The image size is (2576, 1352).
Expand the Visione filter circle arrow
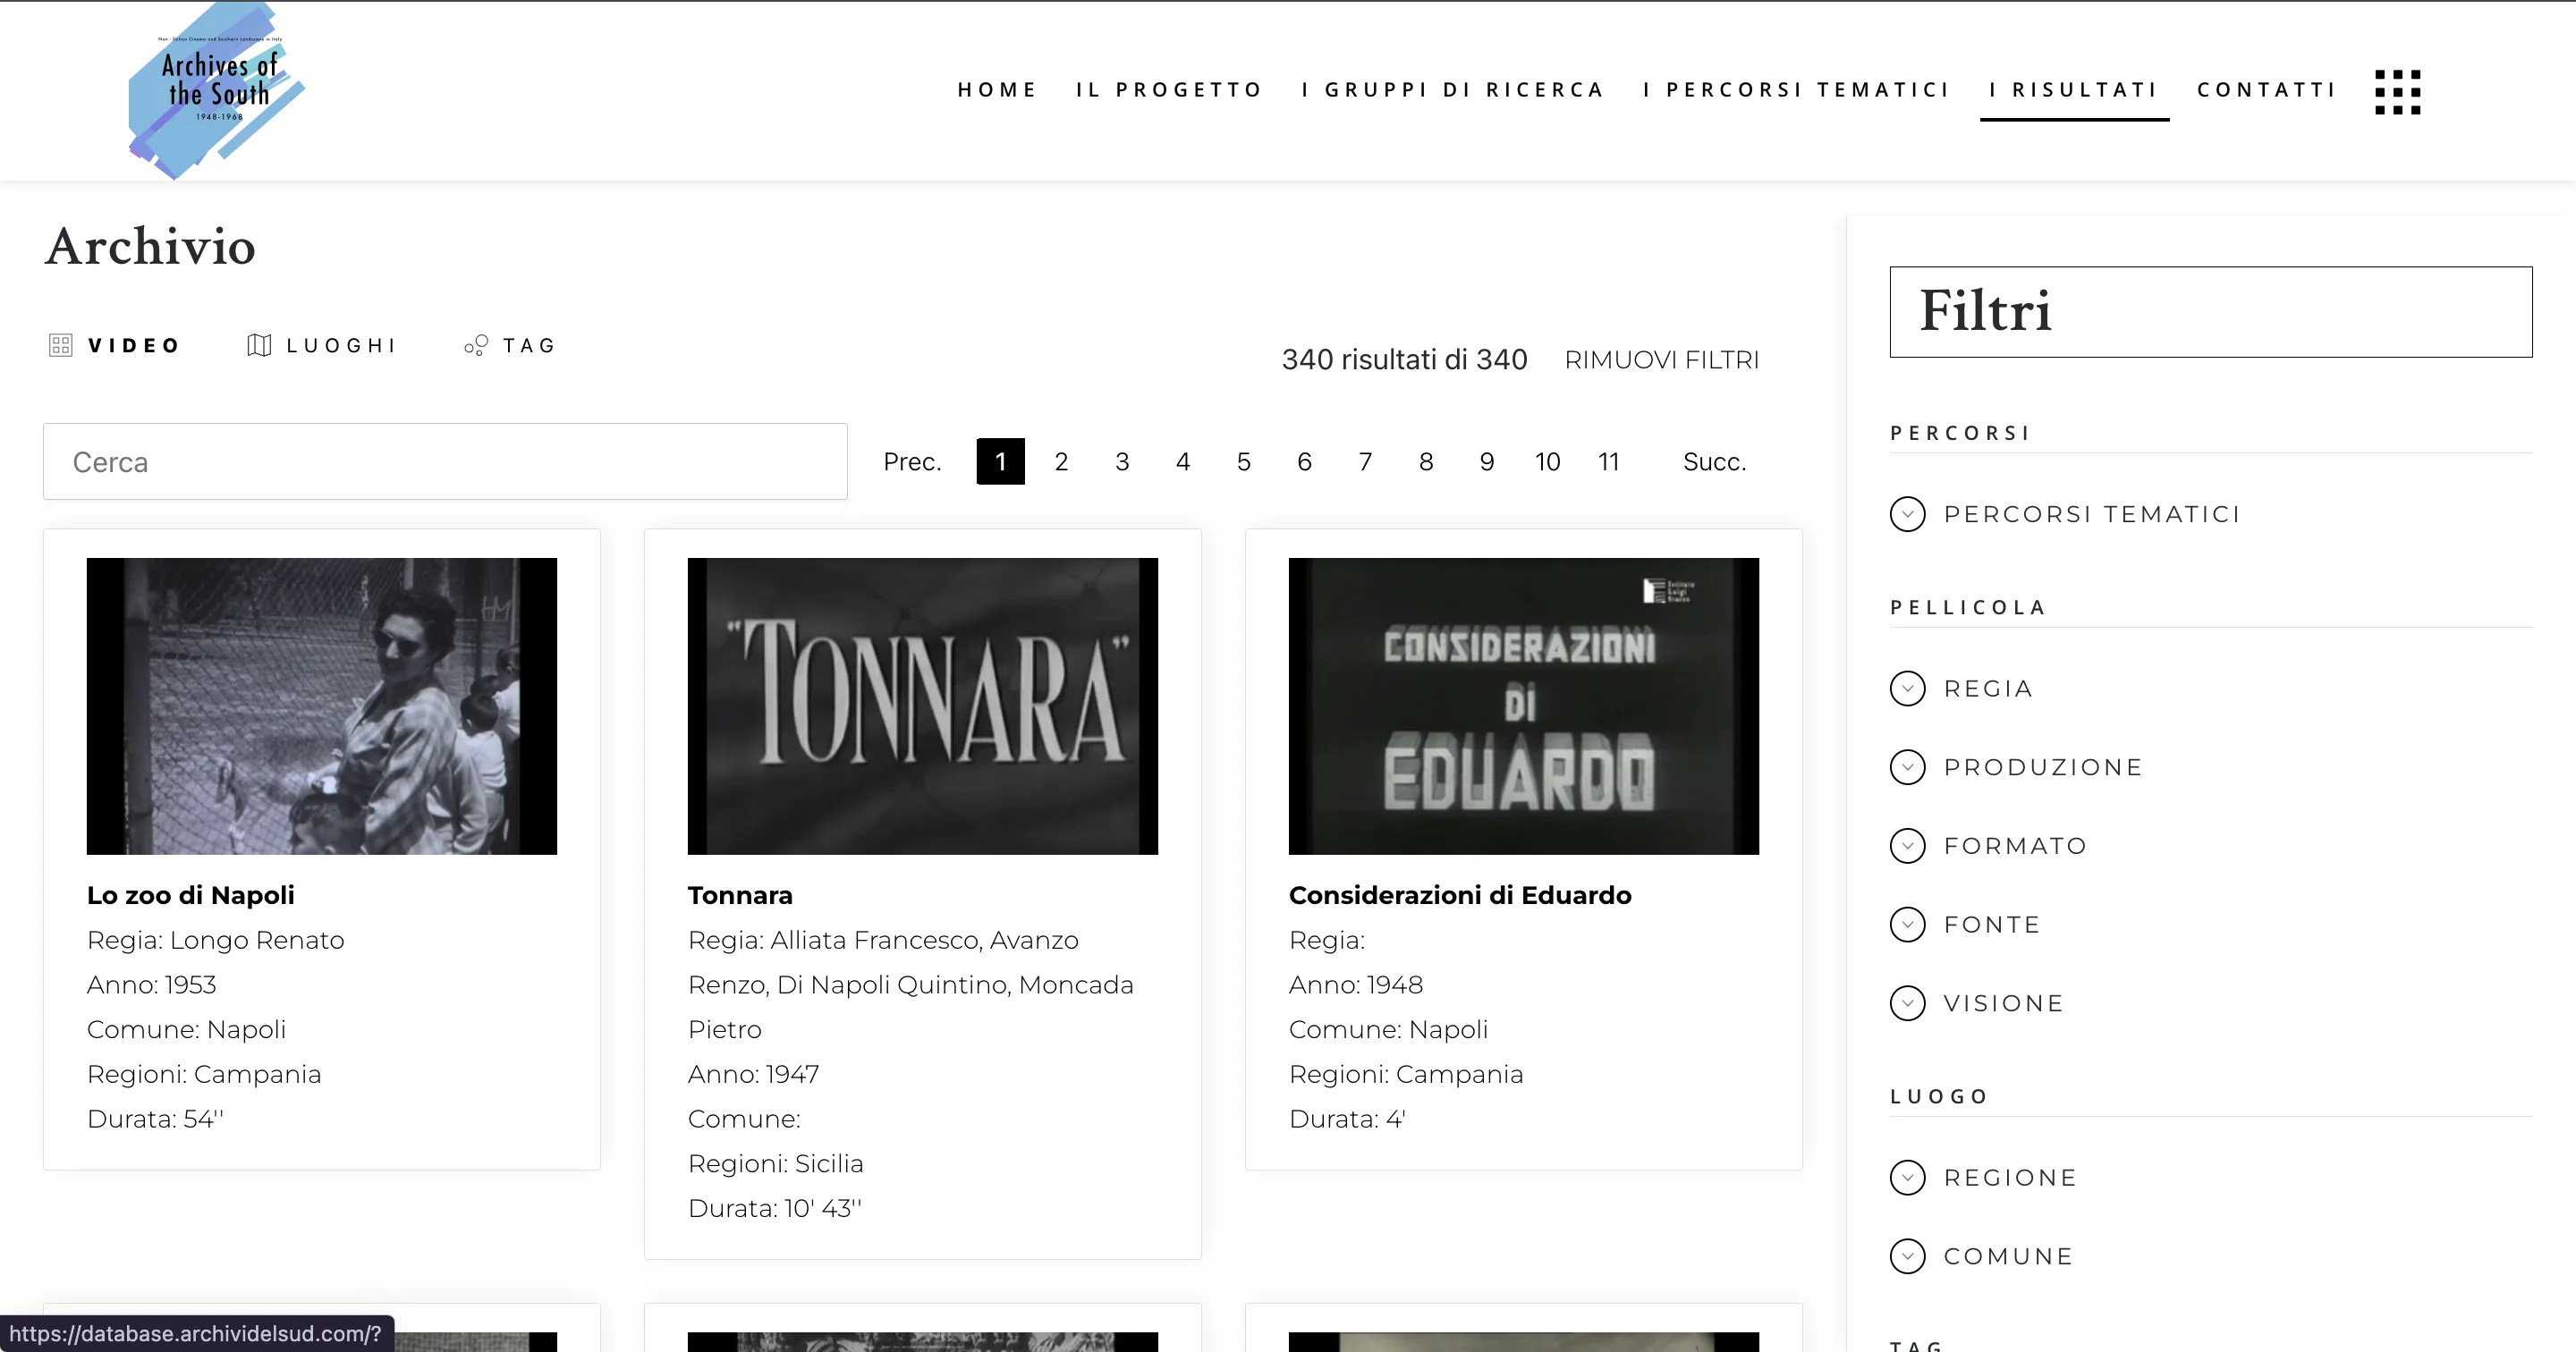[x=1907, y=1003]
